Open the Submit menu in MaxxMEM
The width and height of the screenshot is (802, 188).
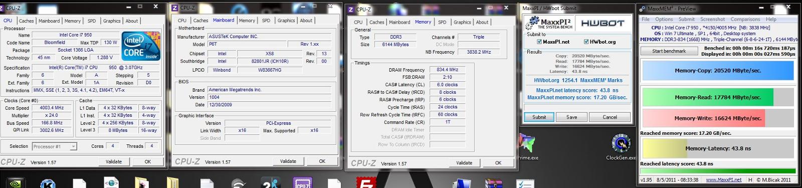coord(686,19)
